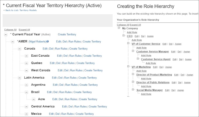199x117 pixels.
Task: Click Expand All in territory hierarchy
Action: coord(24,30)
